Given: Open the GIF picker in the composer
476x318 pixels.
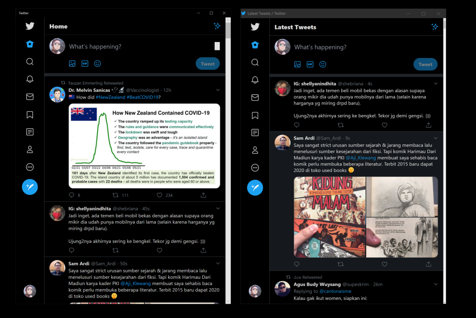Looking at the screenshot, I should [85, 63].
